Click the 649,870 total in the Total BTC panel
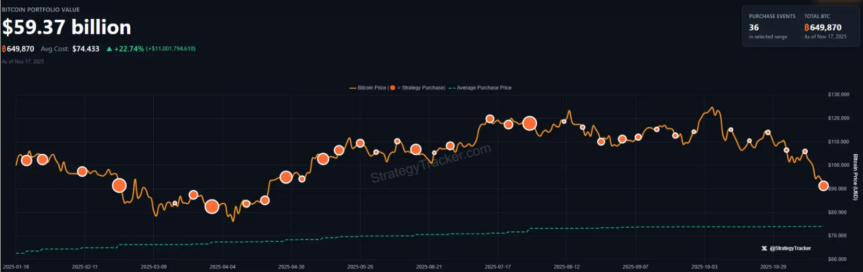Image resolution: width=863 pixels, height=272 pixels. (826, 28)
